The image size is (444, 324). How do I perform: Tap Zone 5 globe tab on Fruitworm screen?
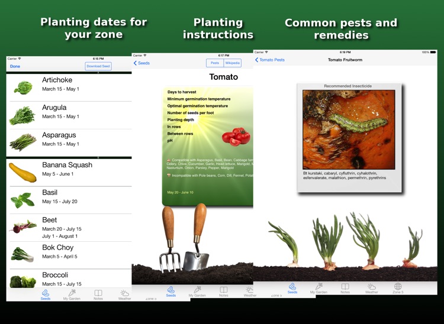point(398,288)
